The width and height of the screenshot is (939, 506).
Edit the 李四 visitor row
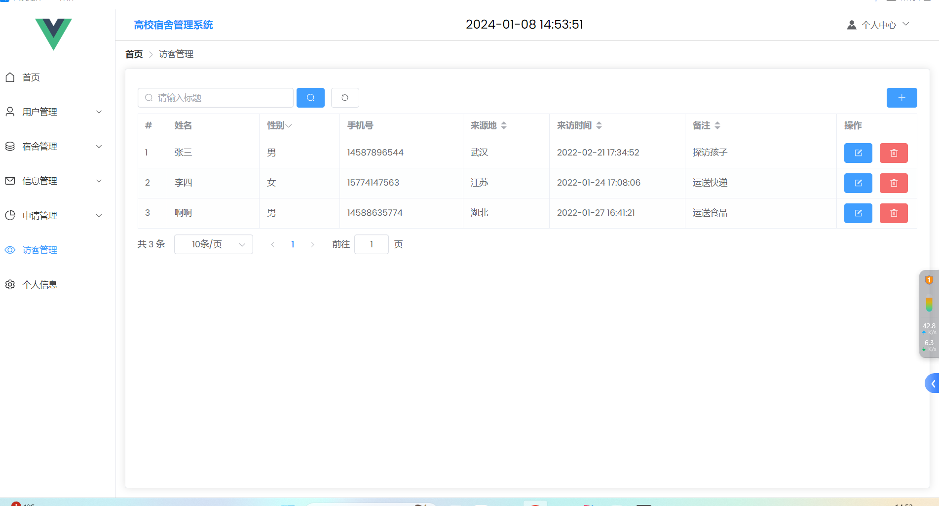[x=858, y=183]
